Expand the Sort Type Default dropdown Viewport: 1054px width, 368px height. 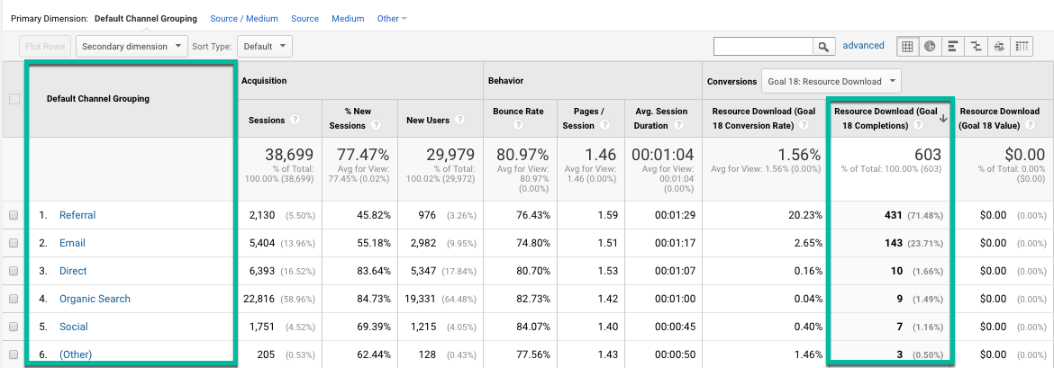pyautogui.click(x=267, y=46)
